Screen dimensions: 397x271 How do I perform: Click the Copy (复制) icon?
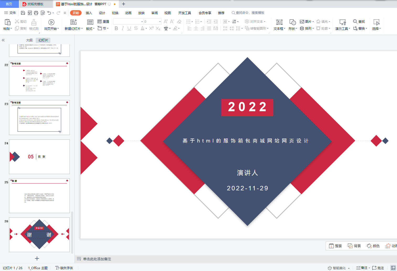click(x=17, y=28)
